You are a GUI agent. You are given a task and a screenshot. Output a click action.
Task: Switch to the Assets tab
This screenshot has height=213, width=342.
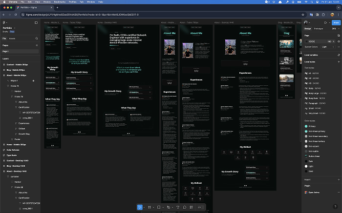(x=12, y=38)
